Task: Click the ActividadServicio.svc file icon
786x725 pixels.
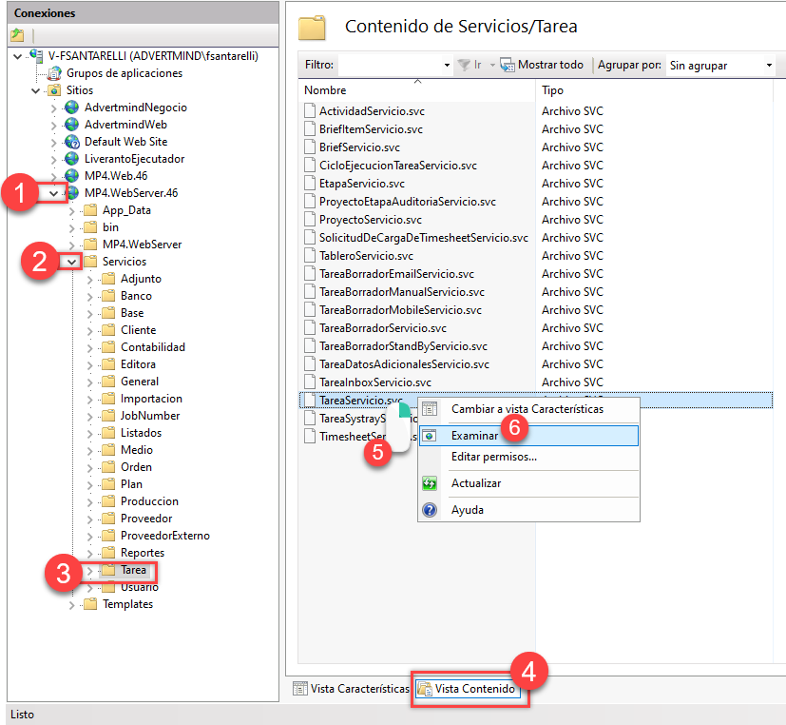Action: tap(310, 111)
